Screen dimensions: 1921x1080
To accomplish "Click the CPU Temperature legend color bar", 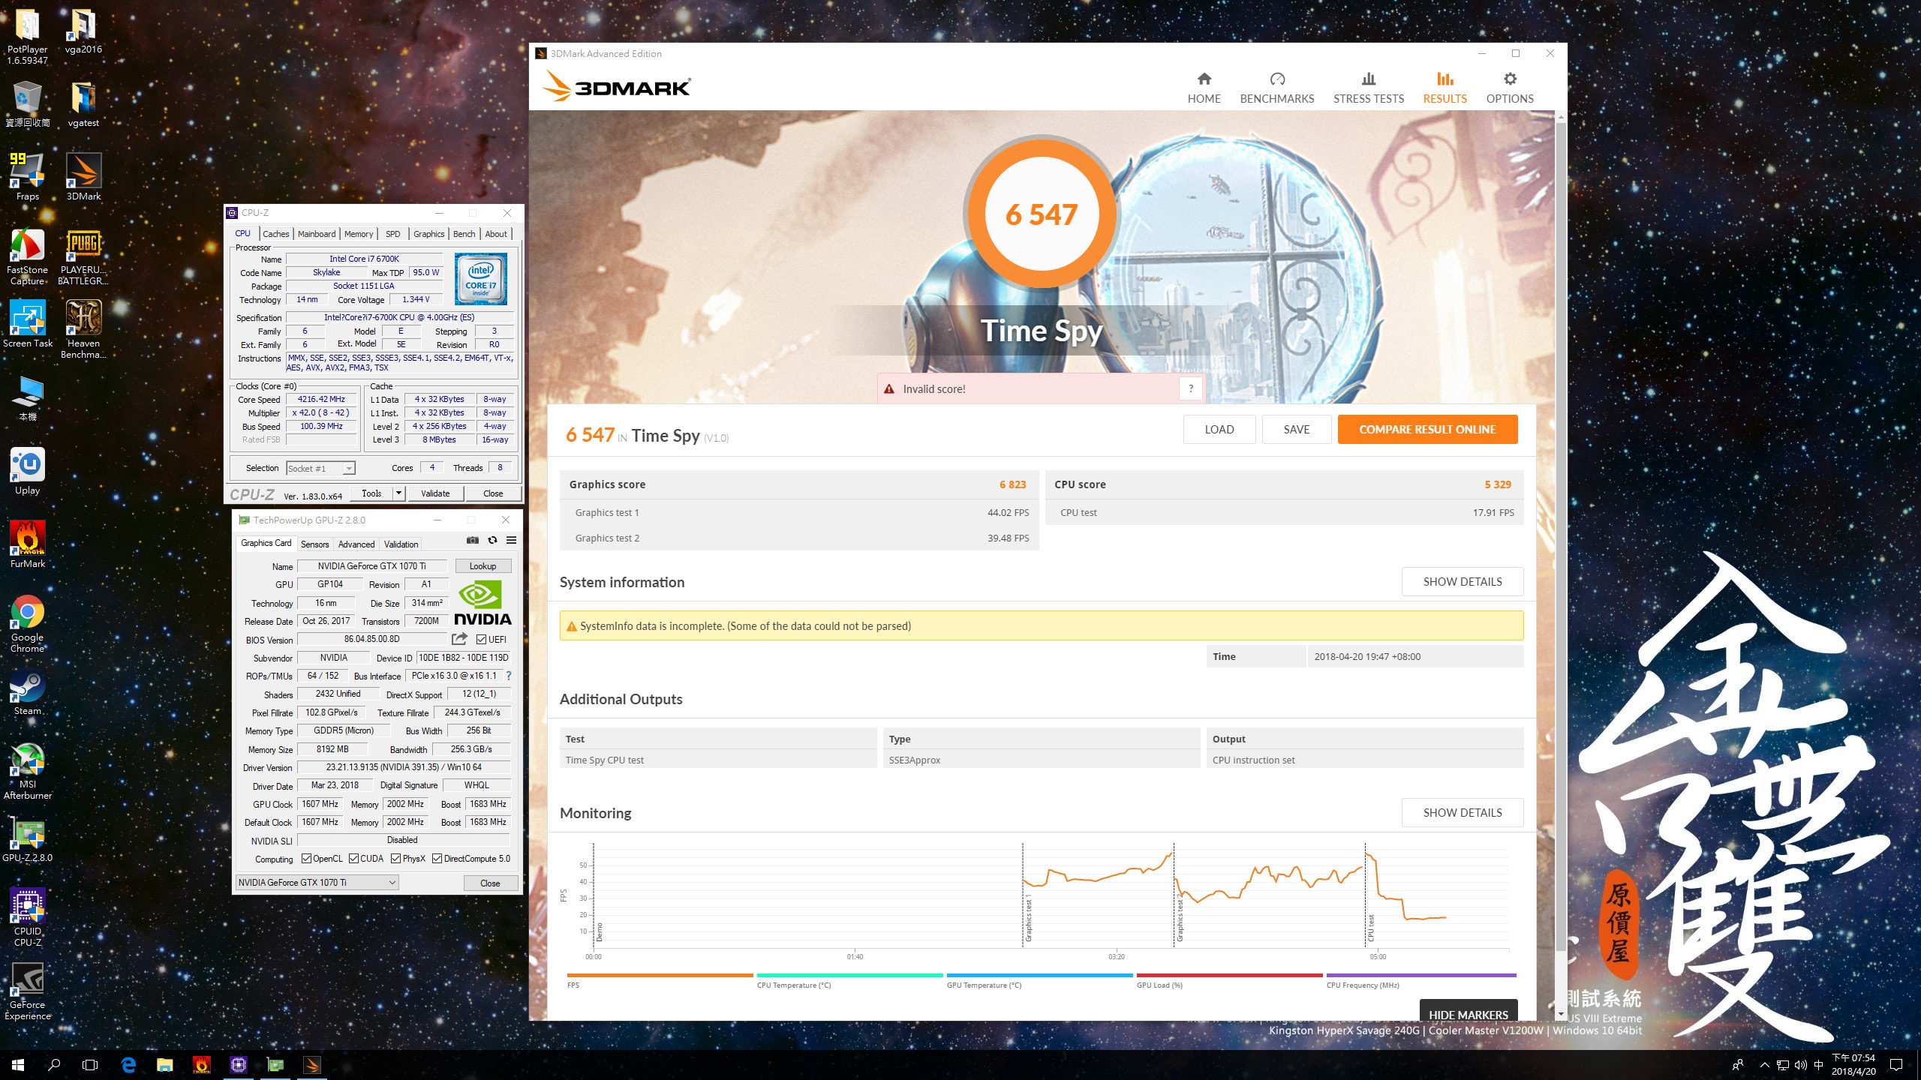I will (x=849, y=975).
